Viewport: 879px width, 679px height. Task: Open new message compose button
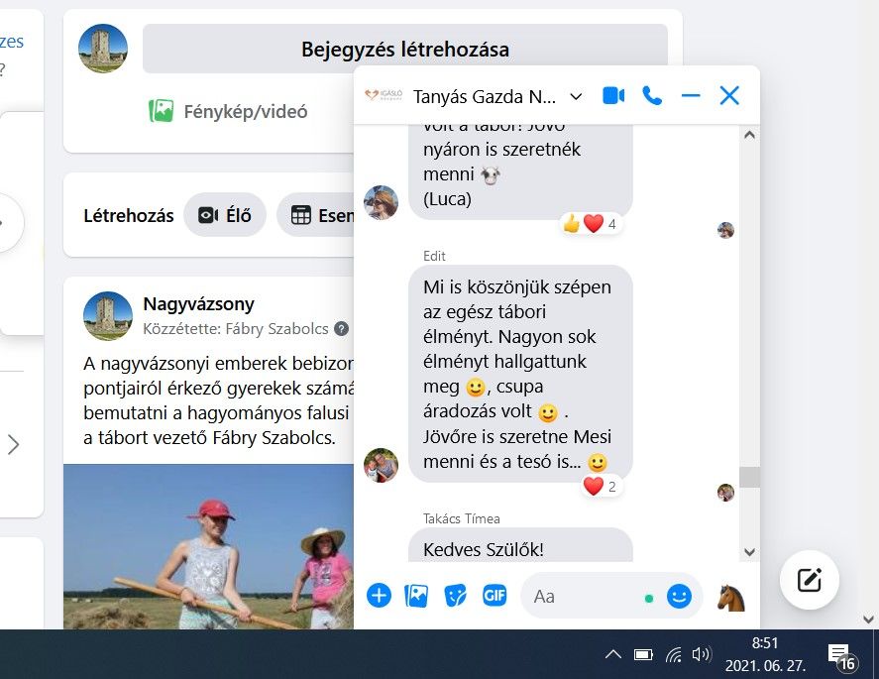point(809,580)
